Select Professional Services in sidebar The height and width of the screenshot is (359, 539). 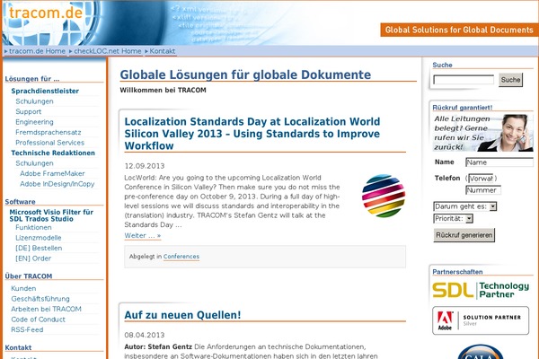pyautogui.click(x=49, y=143)
